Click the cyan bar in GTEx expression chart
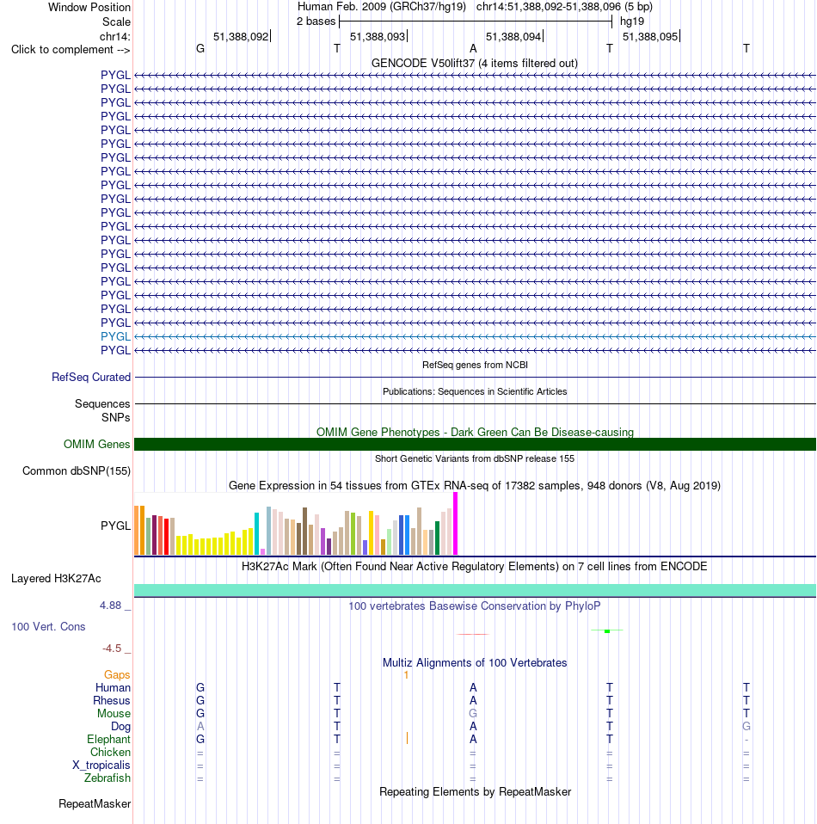The image size is (817, 824). pyautogui.click(x=257, y=533)
